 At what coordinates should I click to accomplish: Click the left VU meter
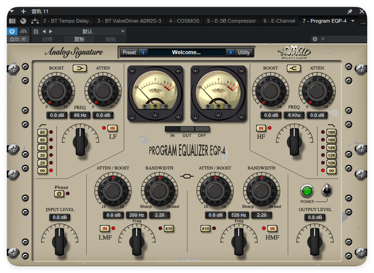(155, 93)
